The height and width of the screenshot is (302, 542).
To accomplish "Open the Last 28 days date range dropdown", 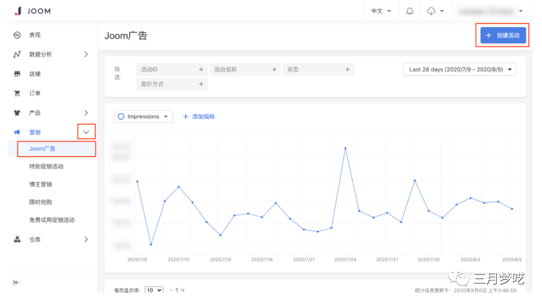I will tap(460, 69).
